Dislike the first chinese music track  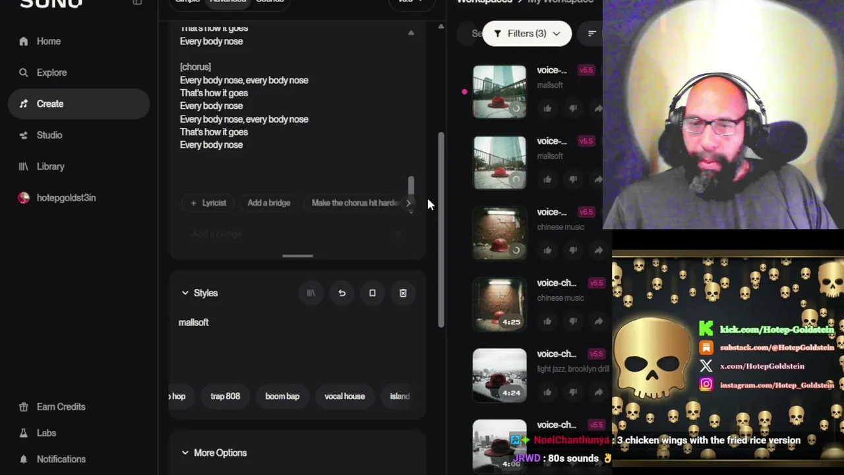[x=572, y=250]
